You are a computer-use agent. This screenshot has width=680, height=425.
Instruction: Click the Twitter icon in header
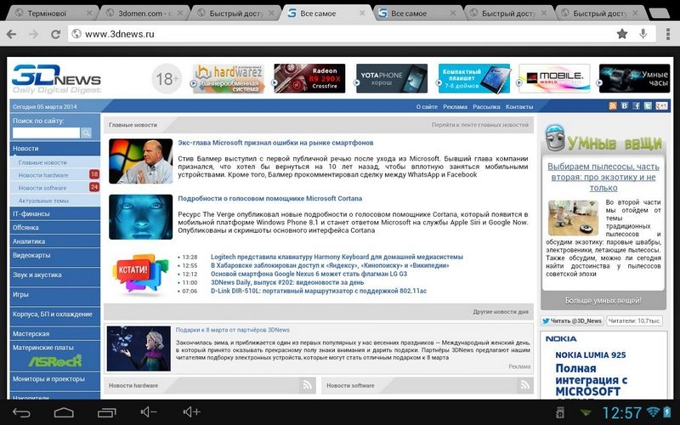[x=648, y=105]
